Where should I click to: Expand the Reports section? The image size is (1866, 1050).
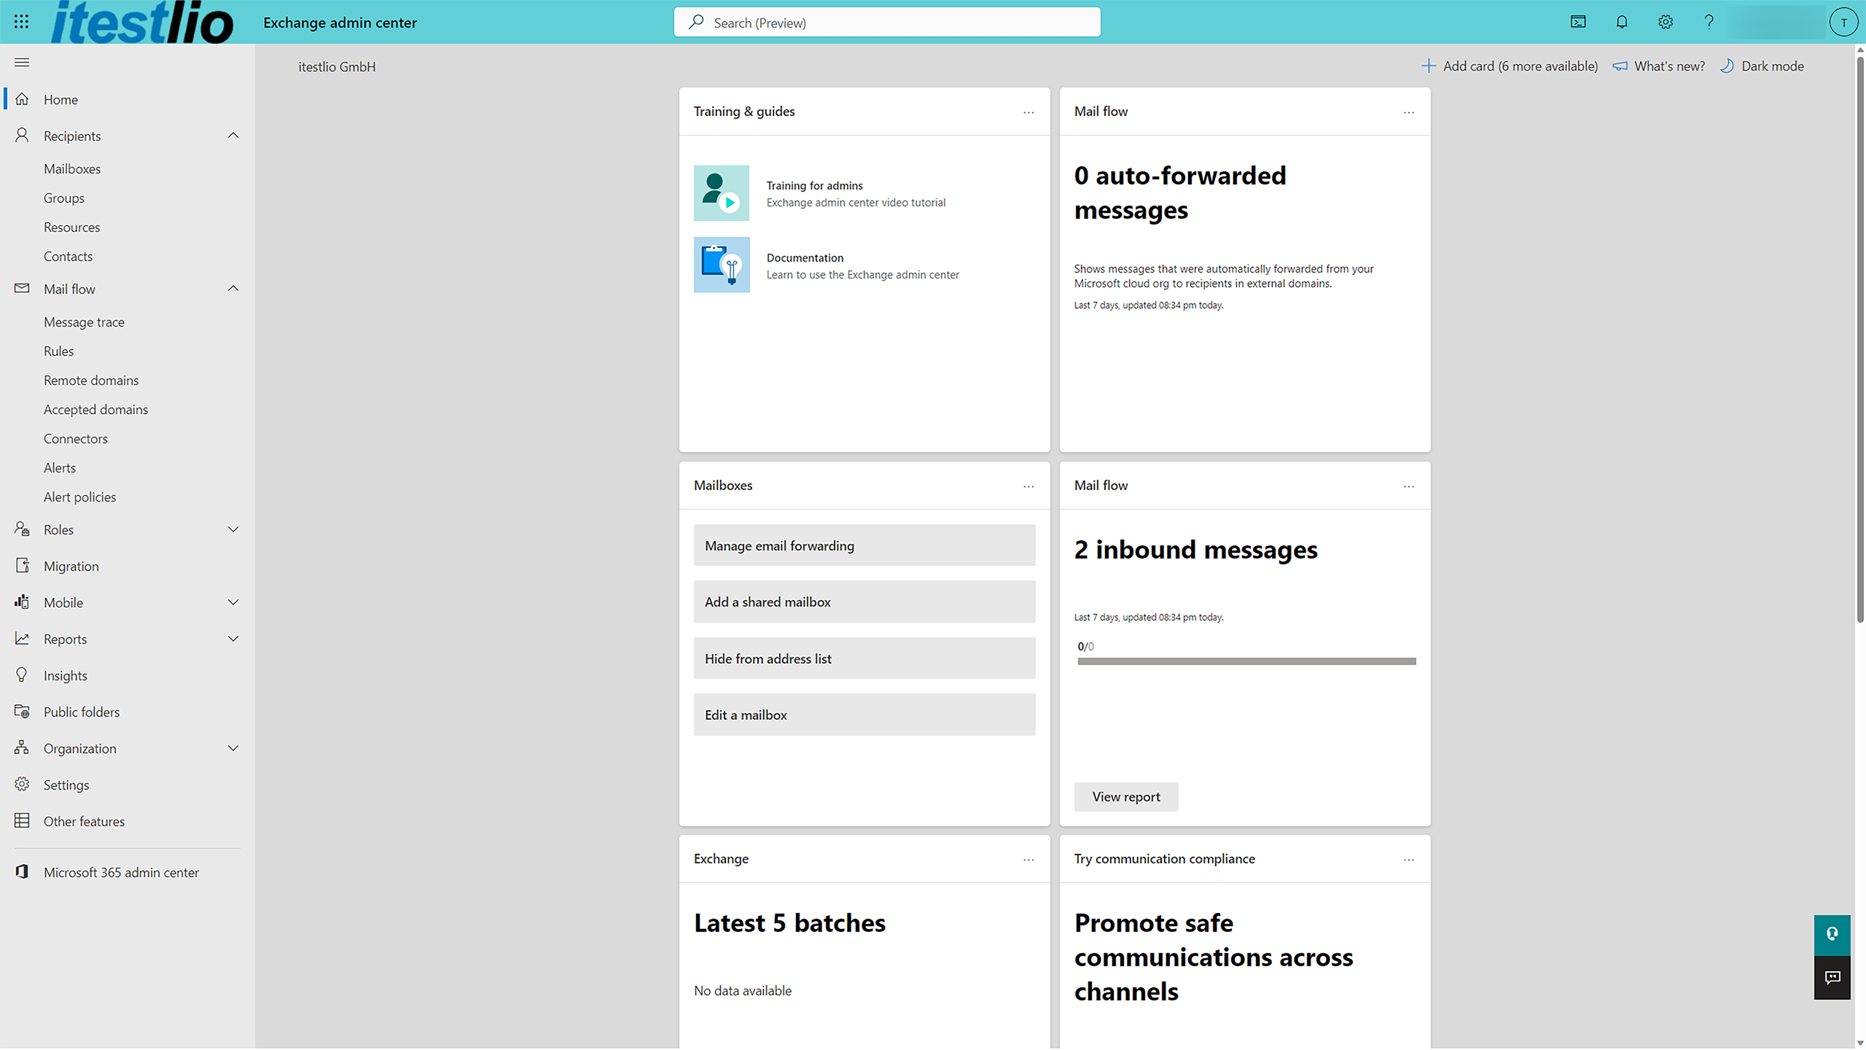coord(233,638)
